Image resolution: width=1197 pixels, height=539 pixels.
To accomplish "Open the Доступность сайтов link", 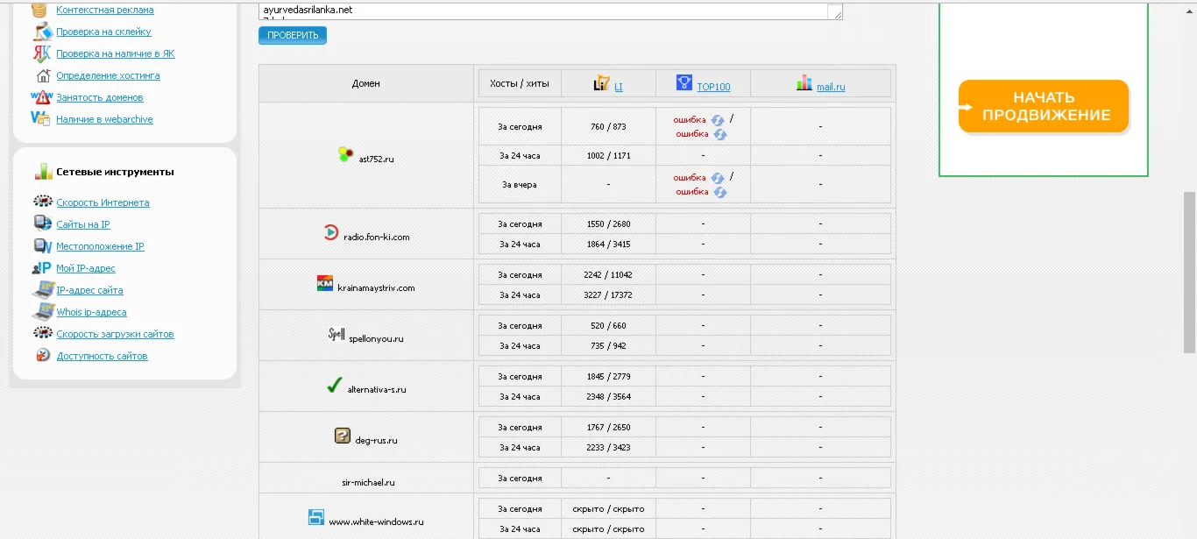I will coord(102,357).
